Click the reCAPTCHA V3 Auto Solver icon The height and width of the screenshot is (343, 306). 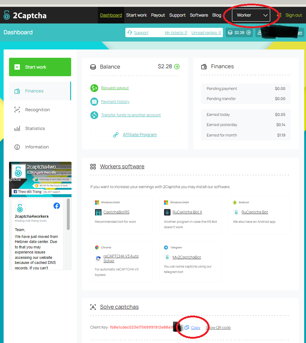click(98, 259)
